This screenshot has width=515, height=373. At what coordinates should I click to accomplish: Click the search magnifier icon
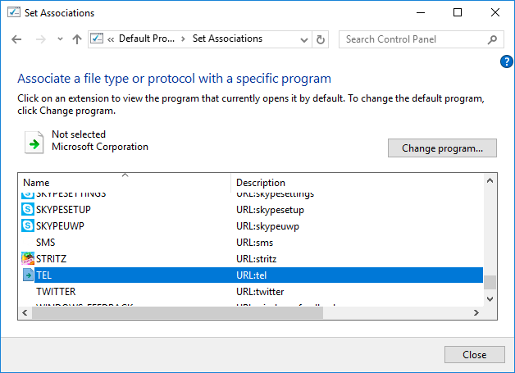point(492,39)
